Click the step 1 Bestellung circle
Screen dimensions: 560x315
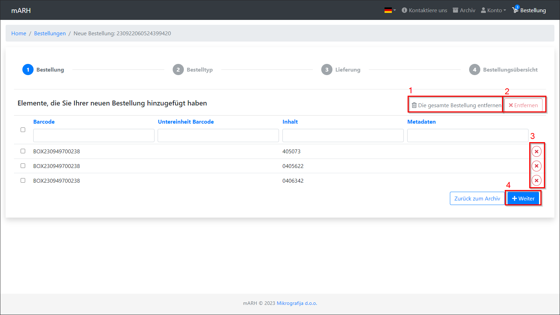(x=28, y=69)
